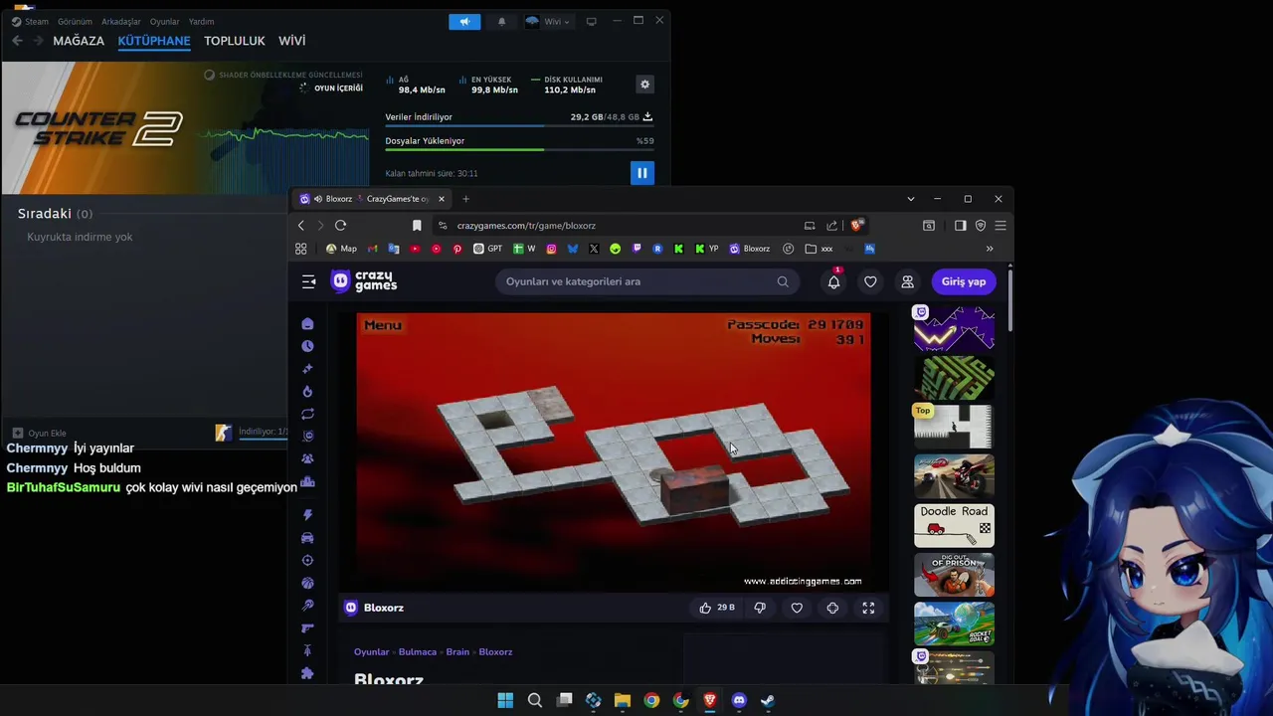Open Steam notifications bell
This screenshot has height=716, width=1273.
point(501,21)
